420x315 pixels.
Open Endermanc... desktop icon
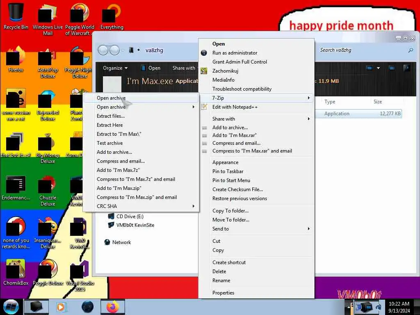tap(16, 187)
